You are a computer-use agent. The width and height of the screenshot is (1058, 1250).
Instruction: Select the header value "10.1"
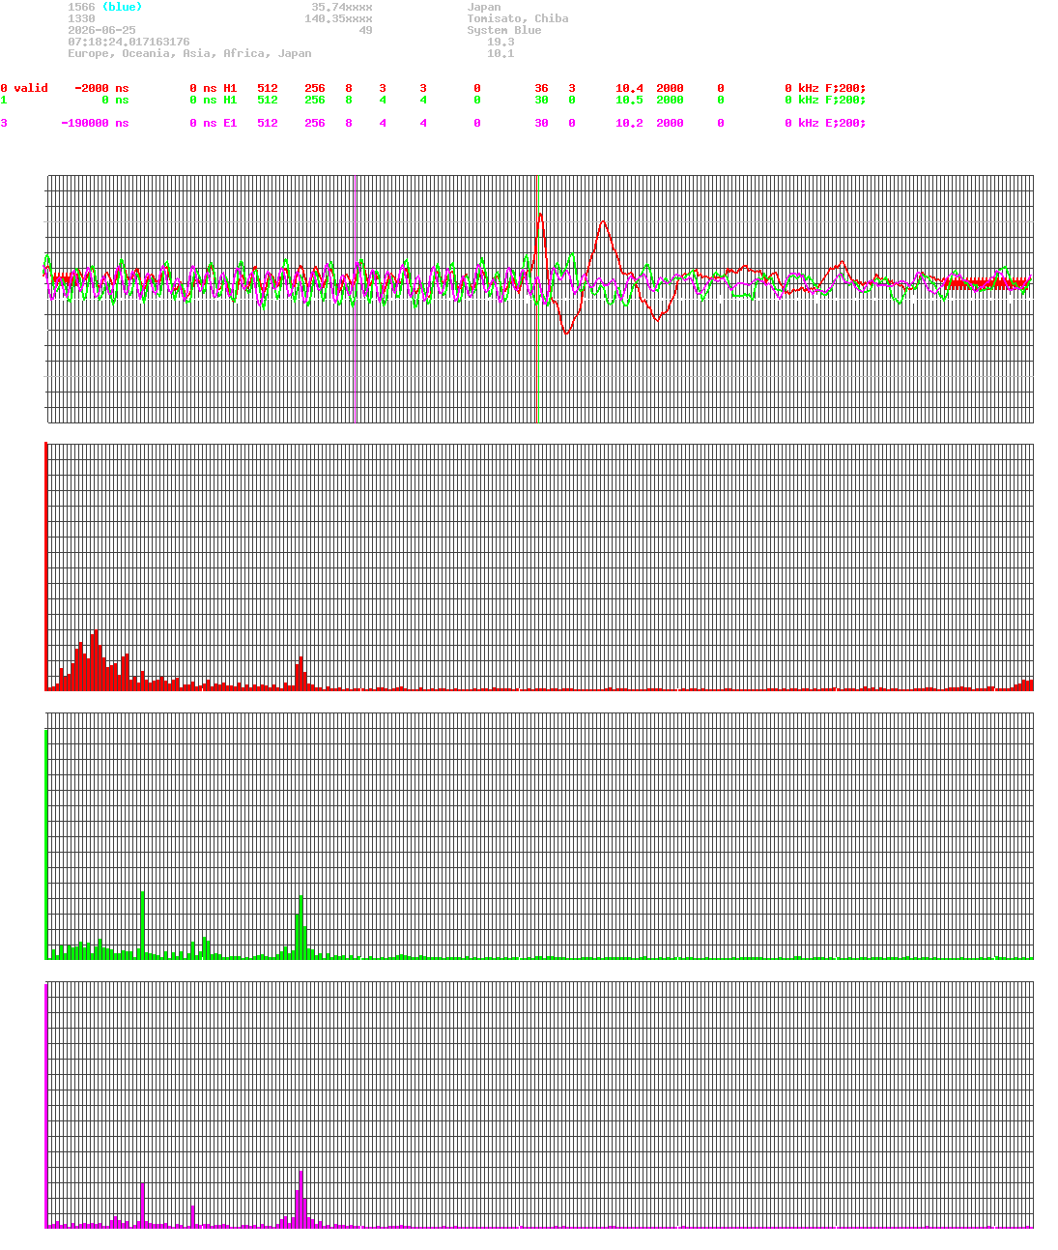500,53
